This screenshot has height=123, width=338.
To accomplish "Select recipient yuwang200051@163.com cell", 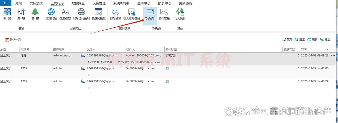I will tap(143, 55).
